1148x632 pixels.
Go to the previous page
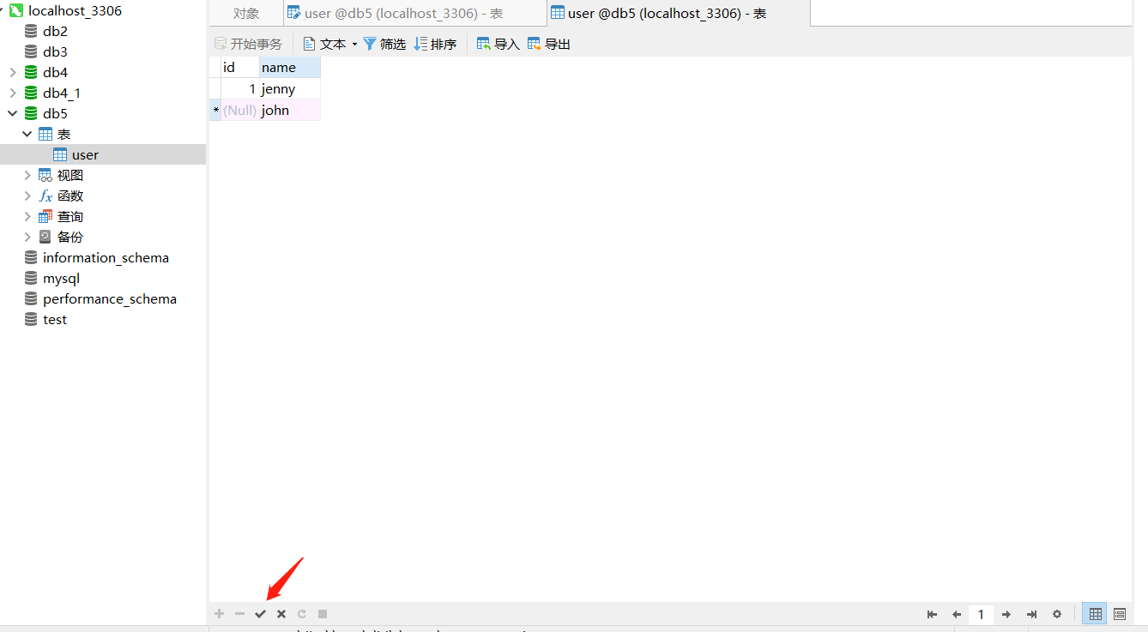pyautogui.click(x=957, y=614)
